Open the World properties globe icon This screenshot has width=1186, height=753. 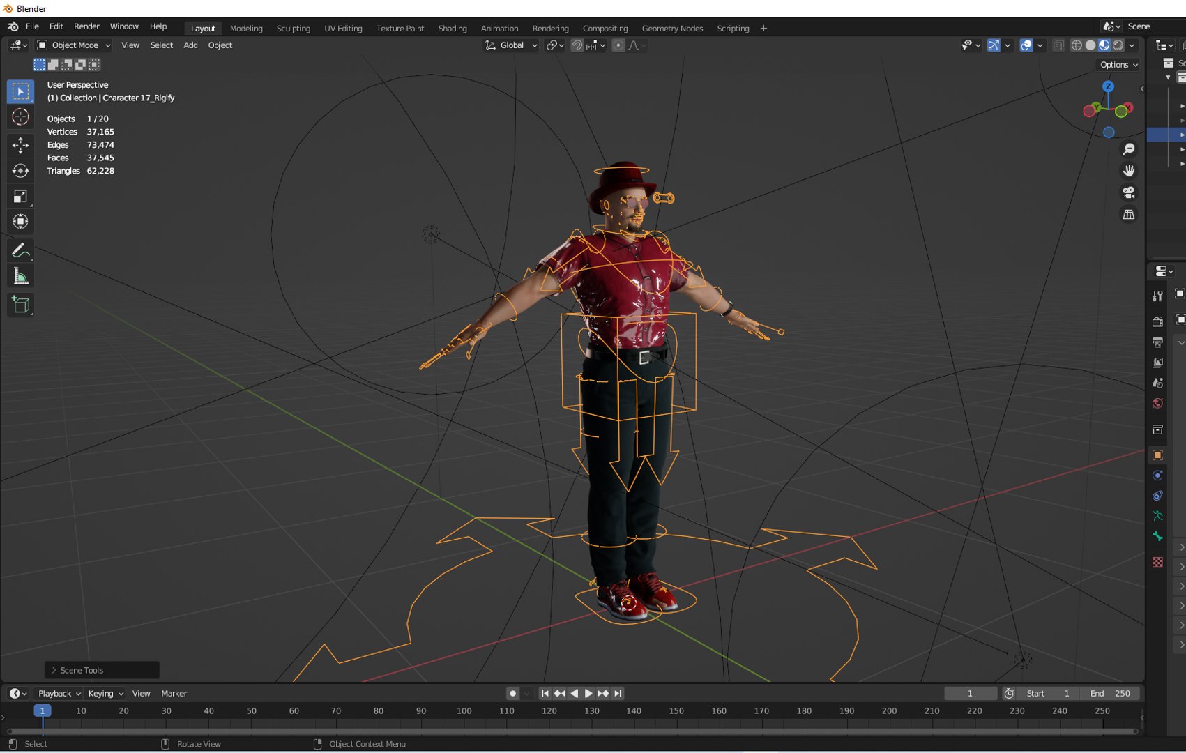tap(1157, 403)
